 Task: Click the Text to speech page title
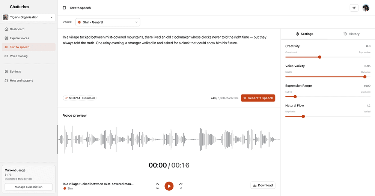point(80,8)
